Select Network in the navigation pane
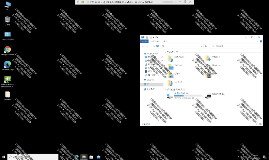Screen dimensions: 269x160 click(x=149, y=89)
